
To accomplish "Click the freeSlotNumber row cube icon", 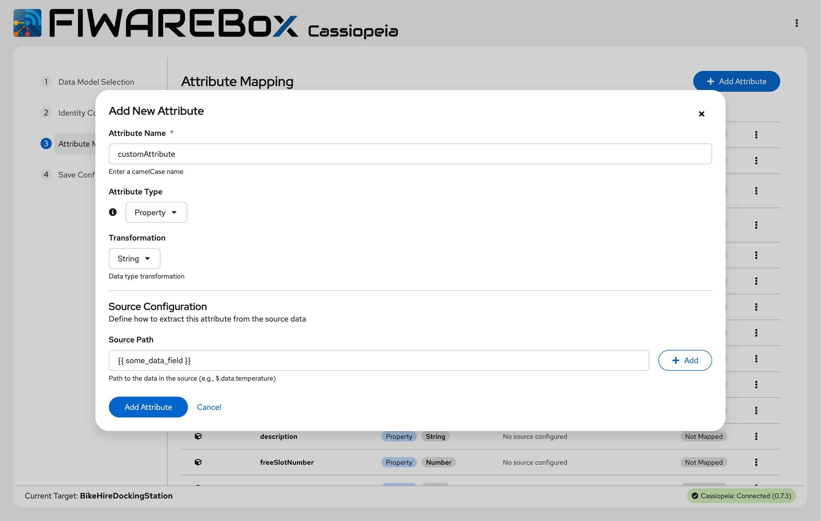I will coord(198,462).
